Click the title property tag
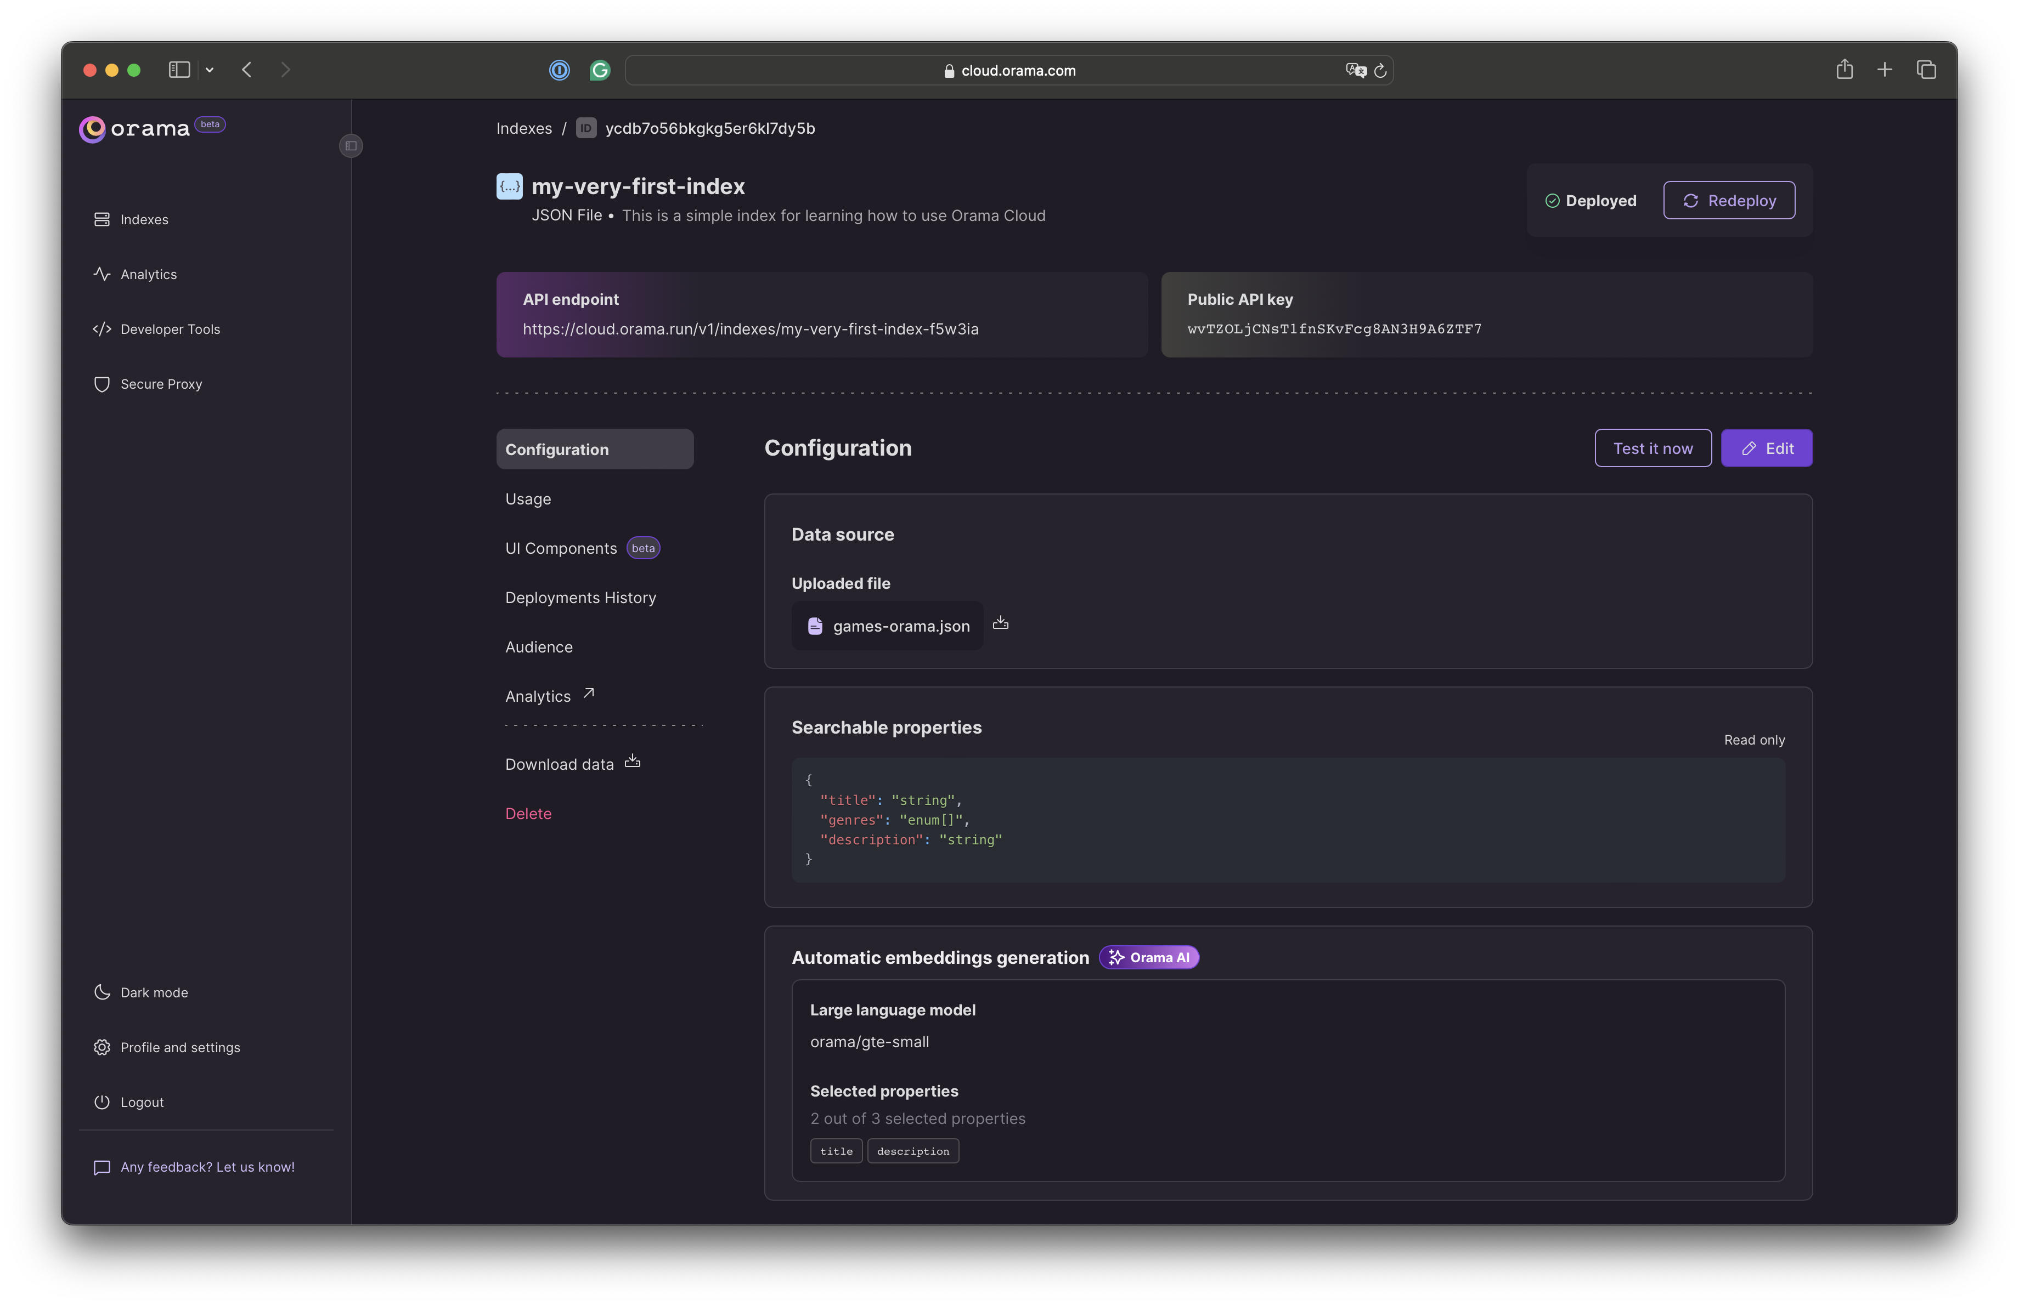This screenshot has height=1306, width=2019. (837, 1151)
